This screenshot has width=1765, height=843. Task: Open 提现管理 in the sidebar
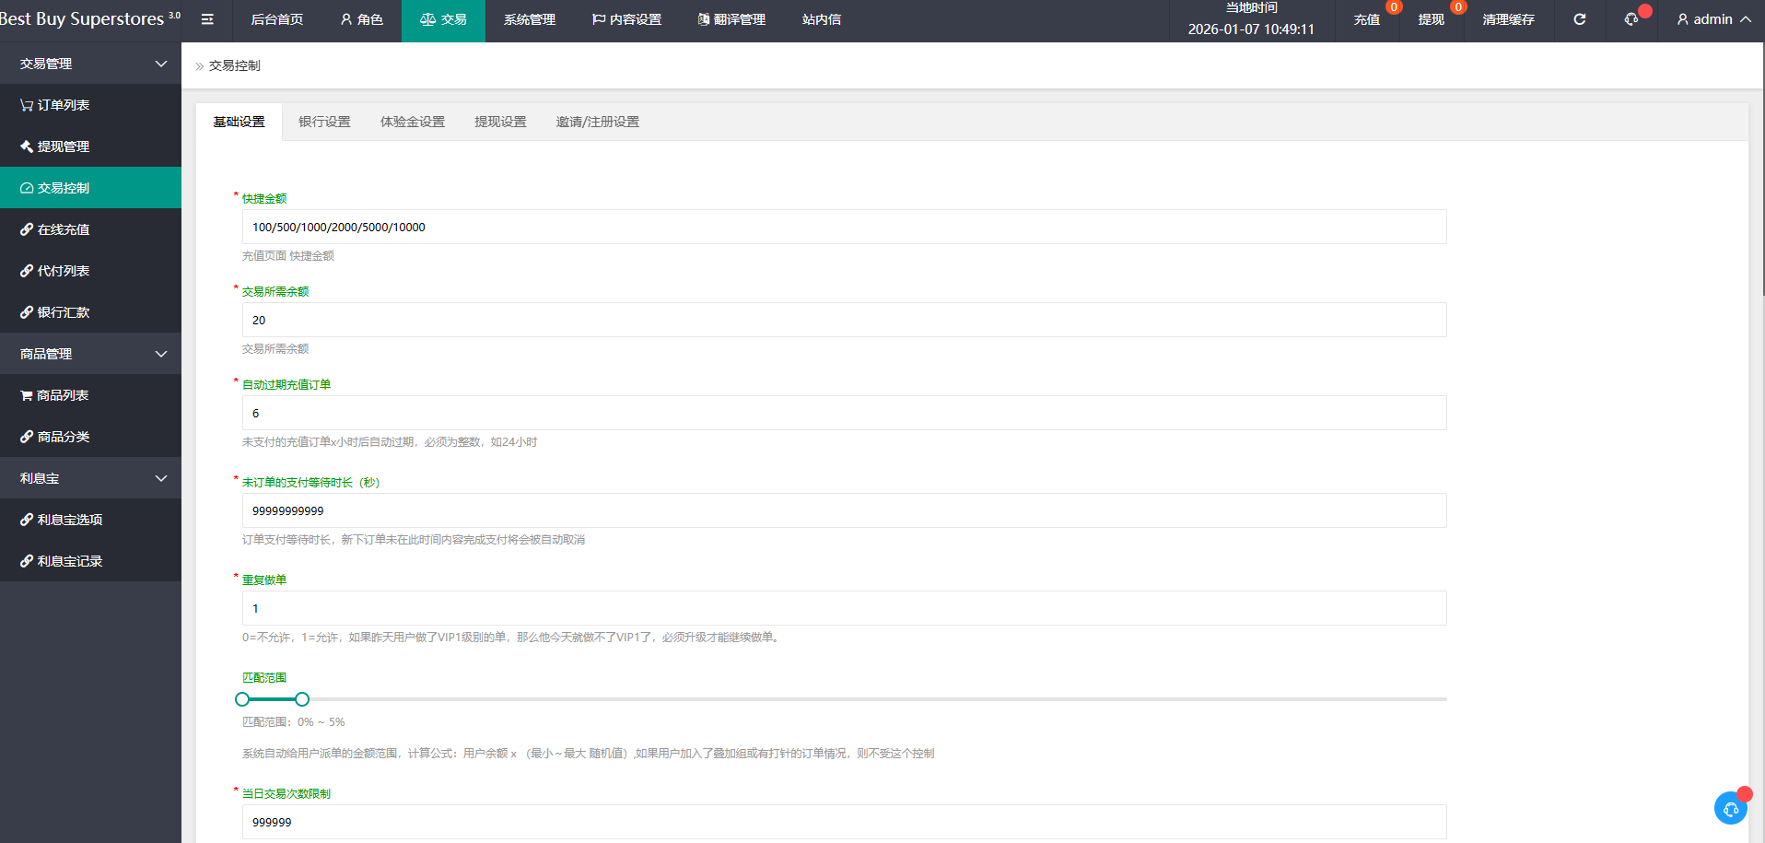[55, 146]
